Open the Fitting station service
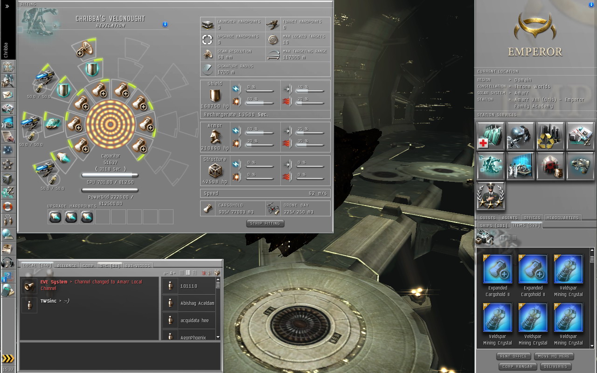 click(x=491, y=166)
